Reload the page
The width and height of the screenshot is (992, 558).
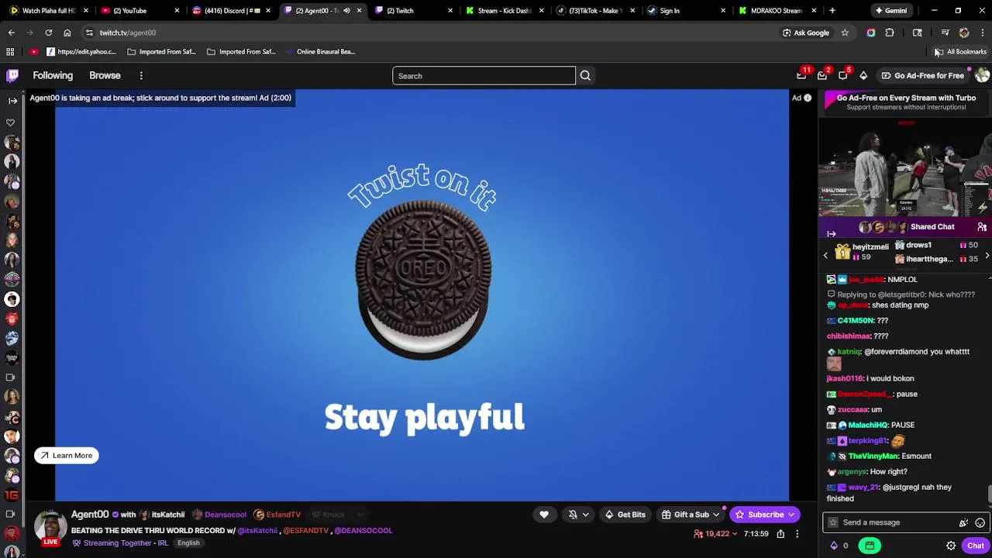(48, 33)
